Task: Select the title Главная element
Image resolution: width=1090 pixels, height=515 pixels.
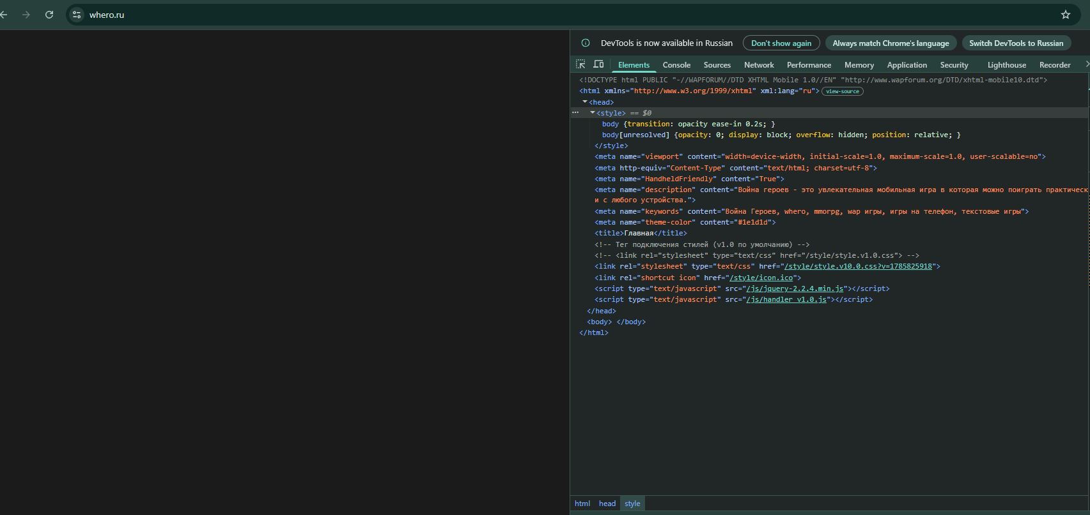Action: (x=641, y=233)
